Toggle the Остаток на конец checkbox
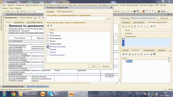 48,55
